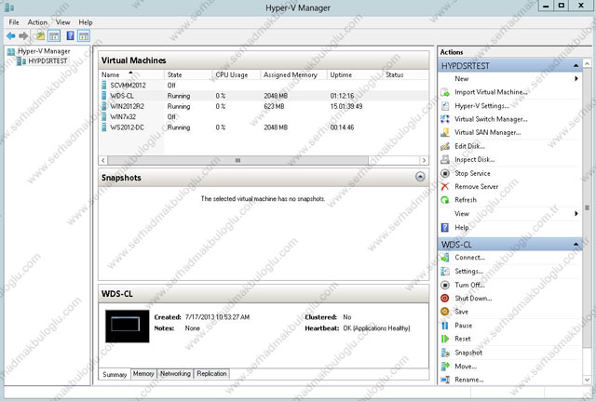Click the orange Save icon
This screenshot has width=596, height=401.
pyautogui.click(x=445, y=312)
